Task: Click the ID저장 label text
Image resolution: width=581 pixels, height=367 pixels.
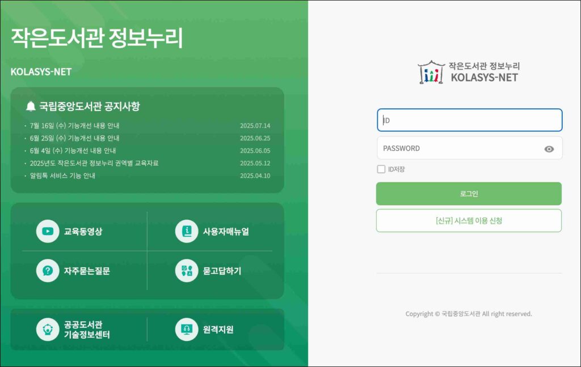Action: click(x=396, y=169)
